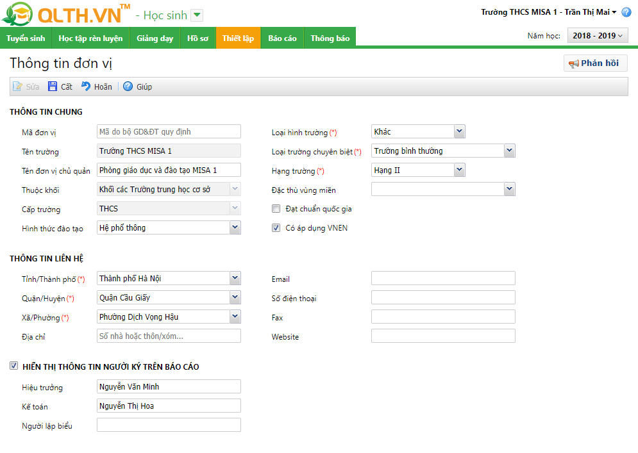Image resolution: width=638 pixels, height=453 pixels.
Task: Open the Thiết lập tab
Action: point(238,38)
